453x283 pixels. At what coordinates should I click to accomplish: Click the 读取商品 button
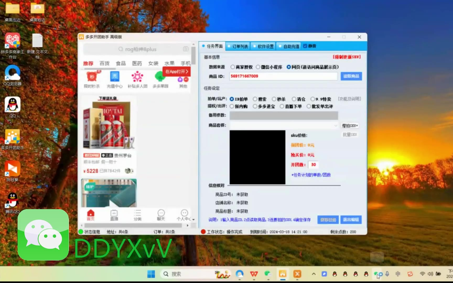pos(351,76)
